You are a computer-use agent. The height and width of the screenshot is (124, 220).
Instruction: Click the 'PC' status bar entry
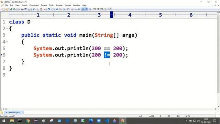coord(178,116)
